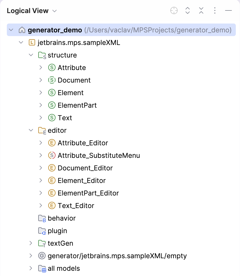This screenshot has height=276, width=240.
Task: Click the Text_Editor icon
Action: 52,206
